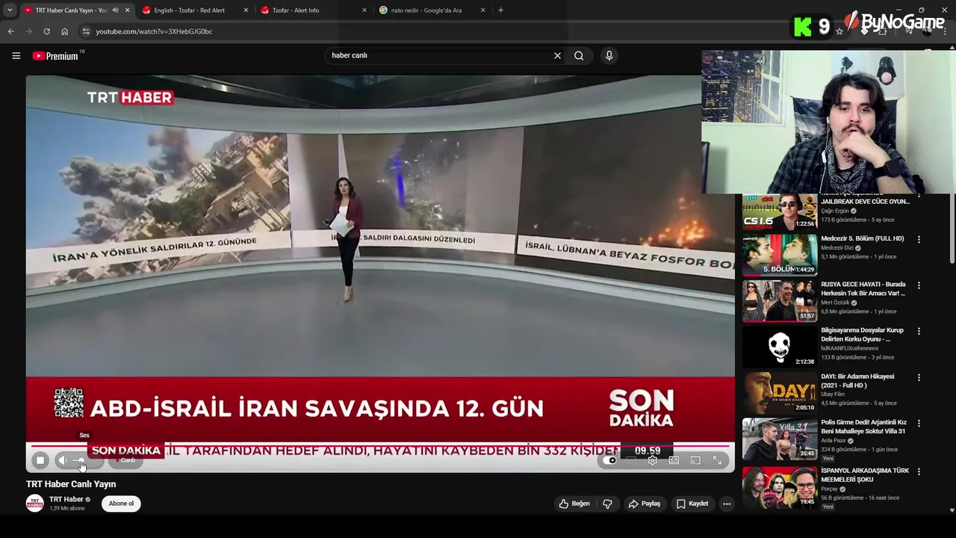Mute the video with the speaker icon
This screenshot has width=956, height=538.
tap(63, 460)
